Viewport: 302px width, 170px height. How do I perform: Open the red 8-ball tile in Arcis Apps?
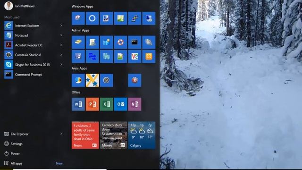[x=134, y=80]
